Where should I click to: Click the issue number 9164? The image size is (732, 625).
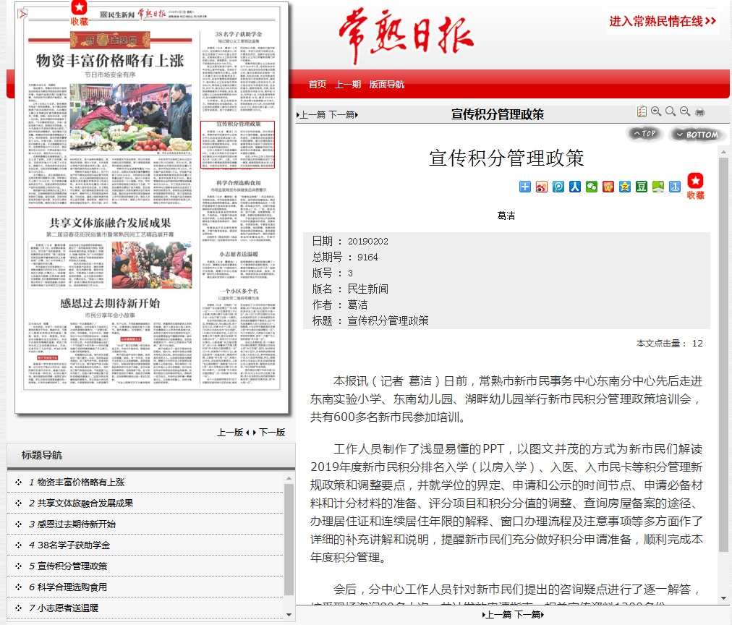point(367,258)
